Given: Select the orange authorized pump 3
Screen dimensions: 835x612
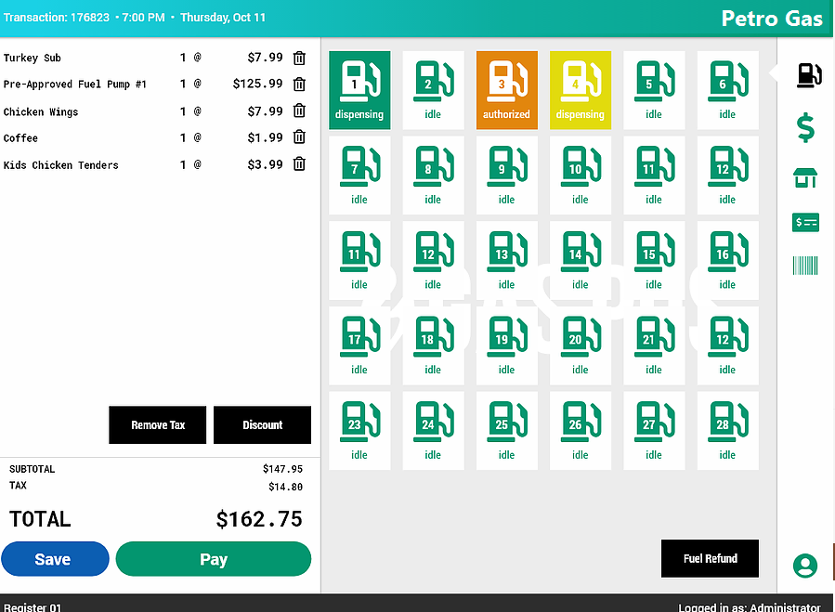Looking at the screenshot, I should (x=506, y=90).
